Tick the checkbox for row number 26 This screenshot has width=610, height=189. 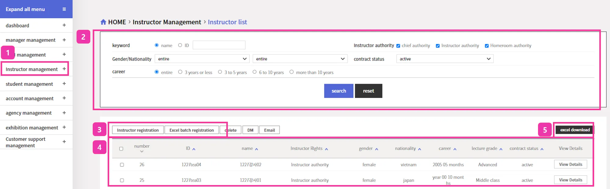coord(122,165)
